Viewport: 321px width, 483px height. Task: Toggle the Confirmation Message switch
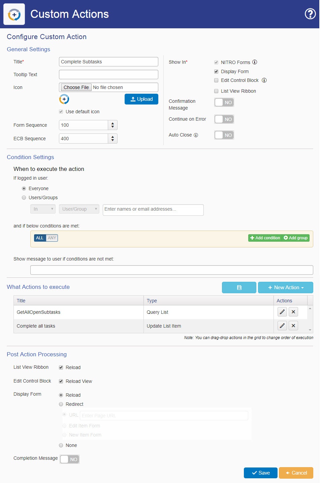click(x=224, y=102)
